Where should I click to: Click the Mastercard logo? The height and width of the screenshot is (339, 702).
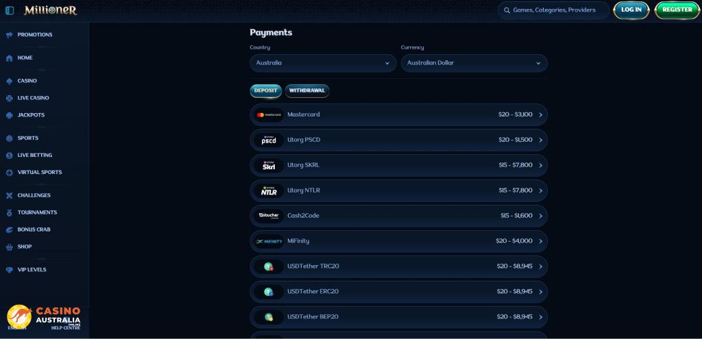click(269, 115)
